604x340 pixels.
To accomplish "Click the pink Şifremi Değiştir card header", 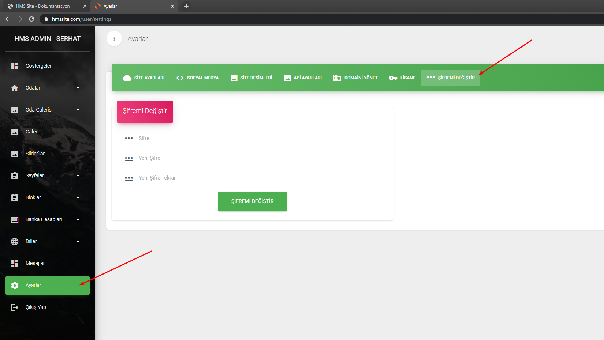I will click(145, 112).
